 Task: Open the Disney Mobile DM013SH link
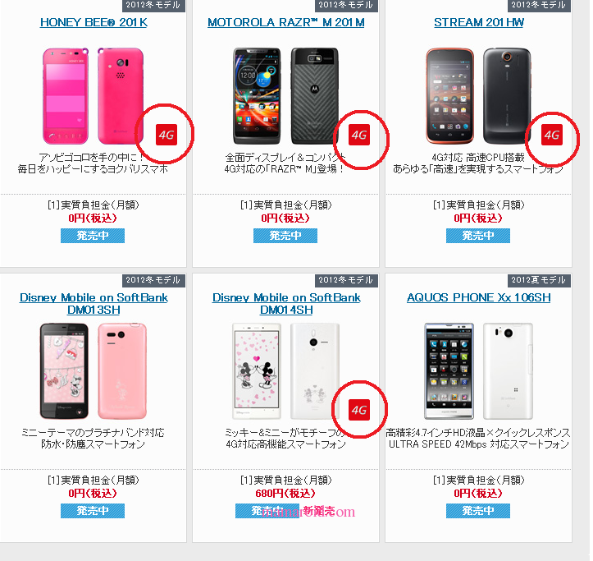point(94,303)
